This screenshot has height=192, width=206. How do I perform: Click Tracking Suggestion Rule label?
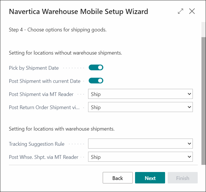[x=37, y=144]
